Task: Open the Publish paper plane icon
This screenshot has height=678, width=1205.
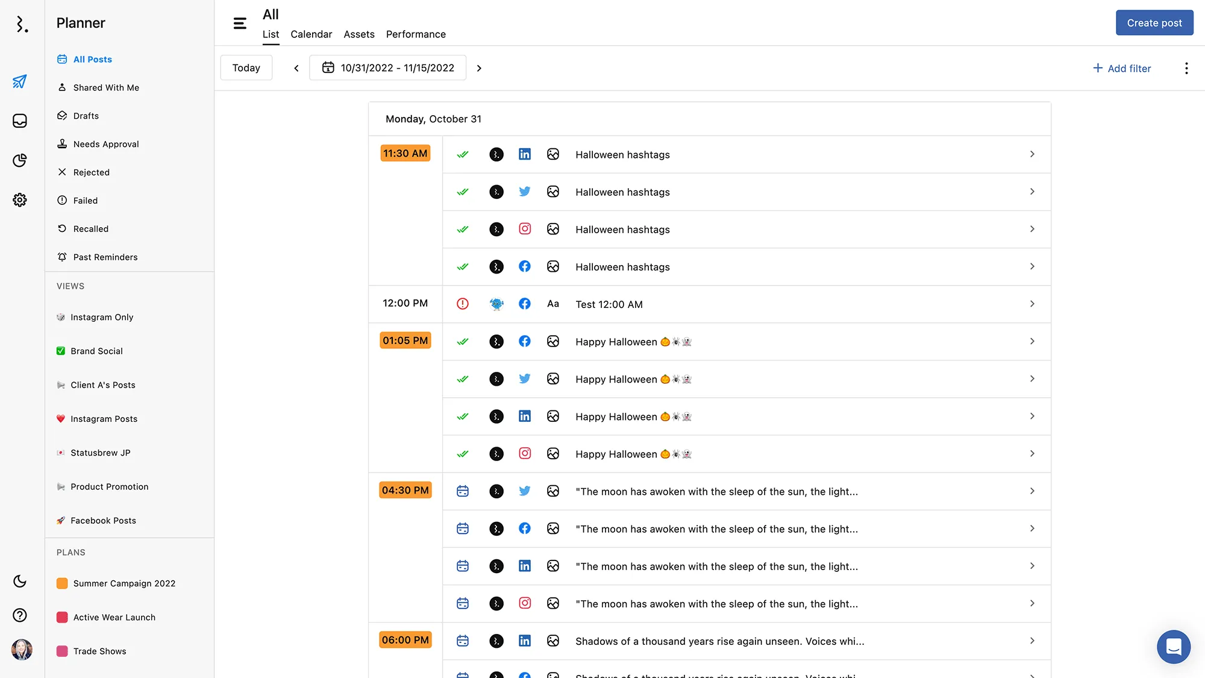Action: click(20, 81)
